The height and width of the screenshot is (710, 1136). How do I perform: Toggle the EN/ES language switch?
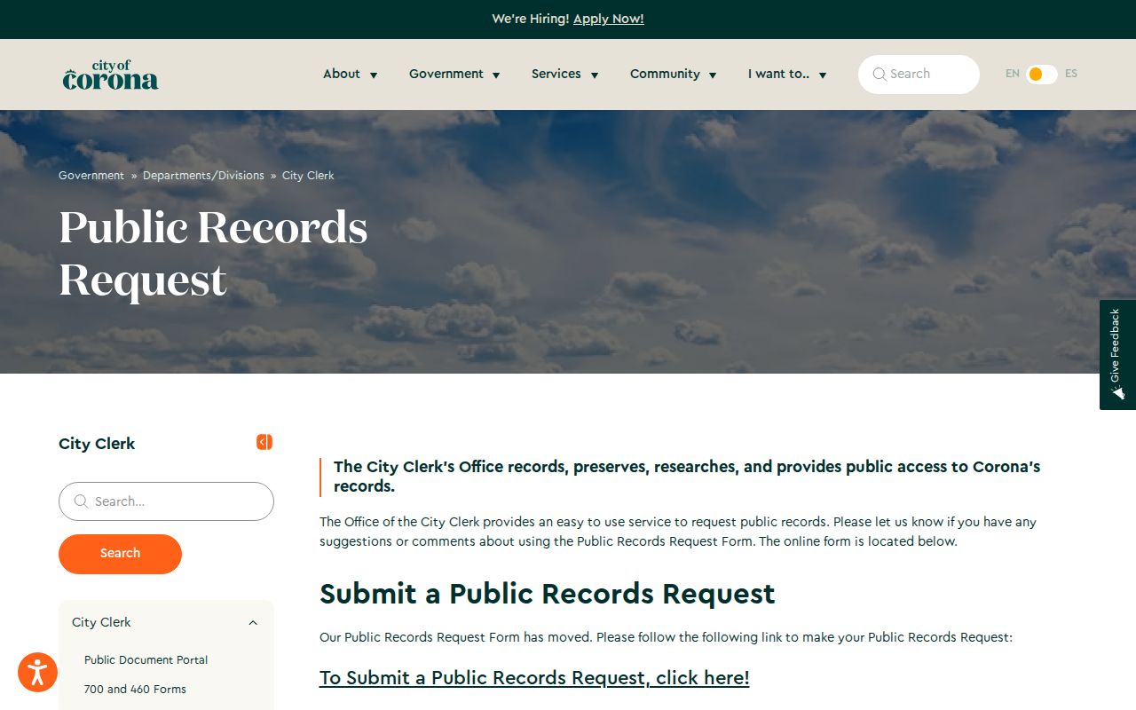(x=1041, y=74)
